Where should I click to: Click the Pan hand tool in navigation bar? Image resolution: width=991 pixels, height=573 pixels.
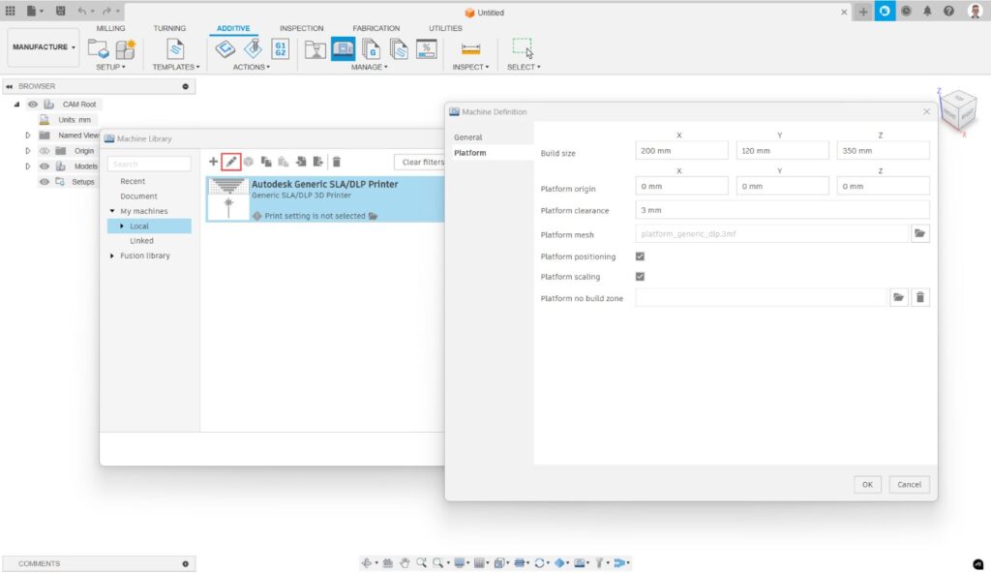(x=405, y=563)
